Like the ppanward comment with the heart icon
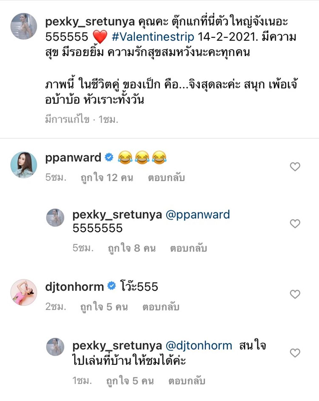This screenshot has width=319, height=401. tap(295, 167)
